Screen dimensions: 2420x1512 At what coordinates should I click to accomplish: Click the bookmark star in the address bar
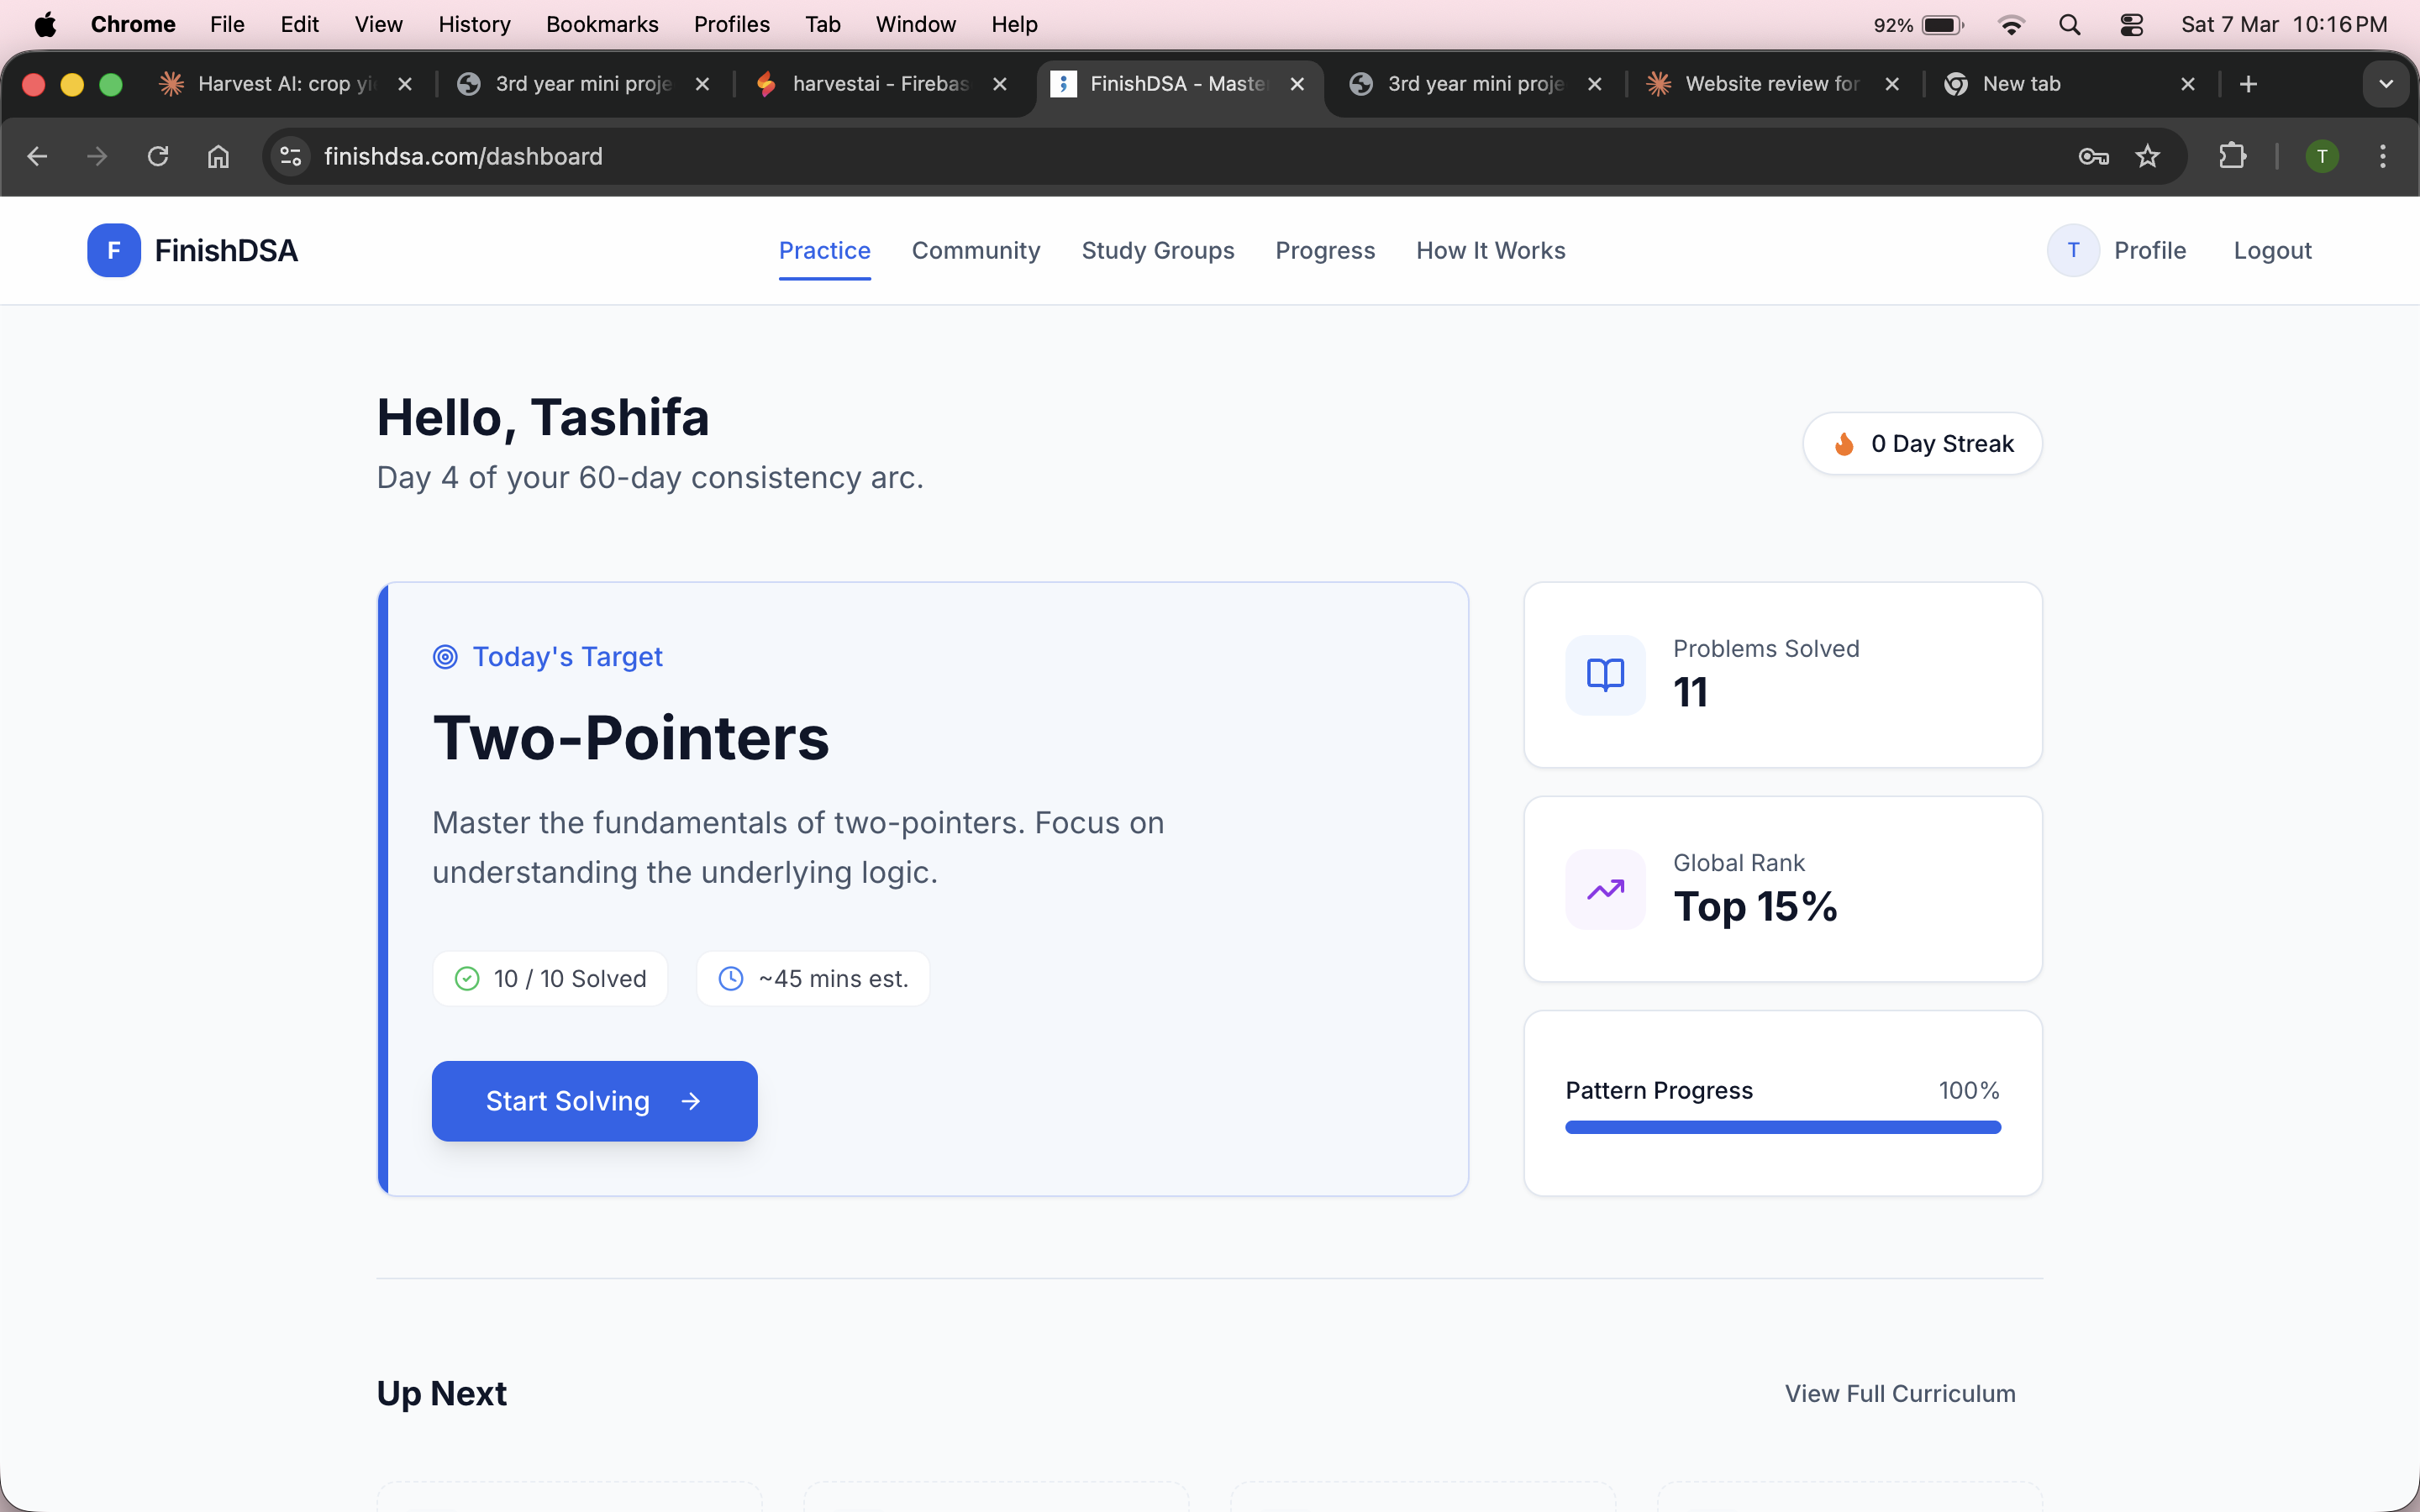(2148, 156)
